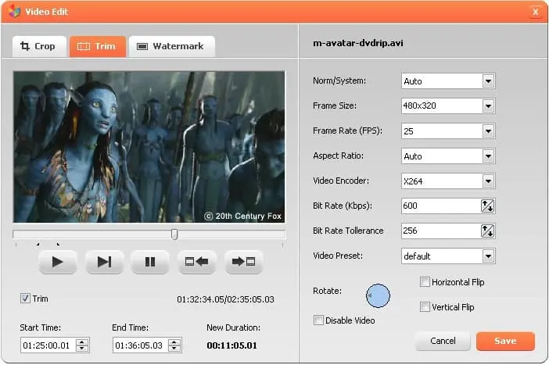Click the video seek slider handle
Image resolution: width=549 pixels, height=365 pixels.
(174, 234)
